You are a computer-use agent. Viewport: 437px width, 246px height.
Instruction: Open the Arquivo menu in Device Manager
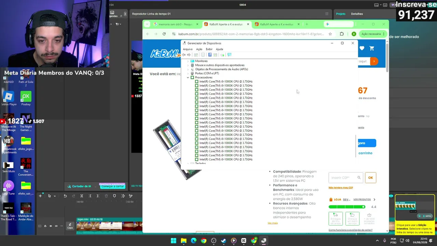[188, 49]
